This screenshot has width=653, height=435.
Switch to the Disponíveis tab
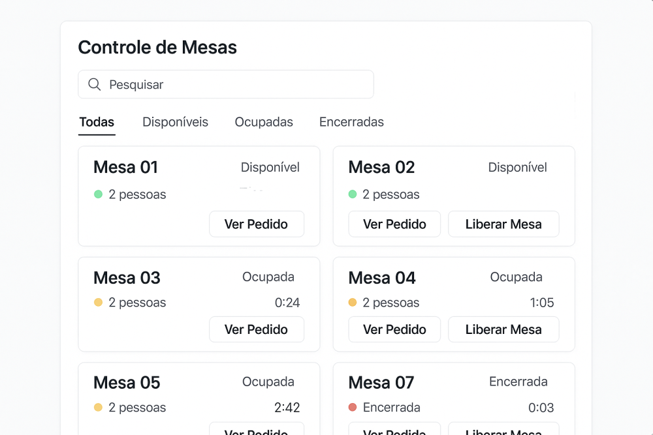(x=175, y=122)
